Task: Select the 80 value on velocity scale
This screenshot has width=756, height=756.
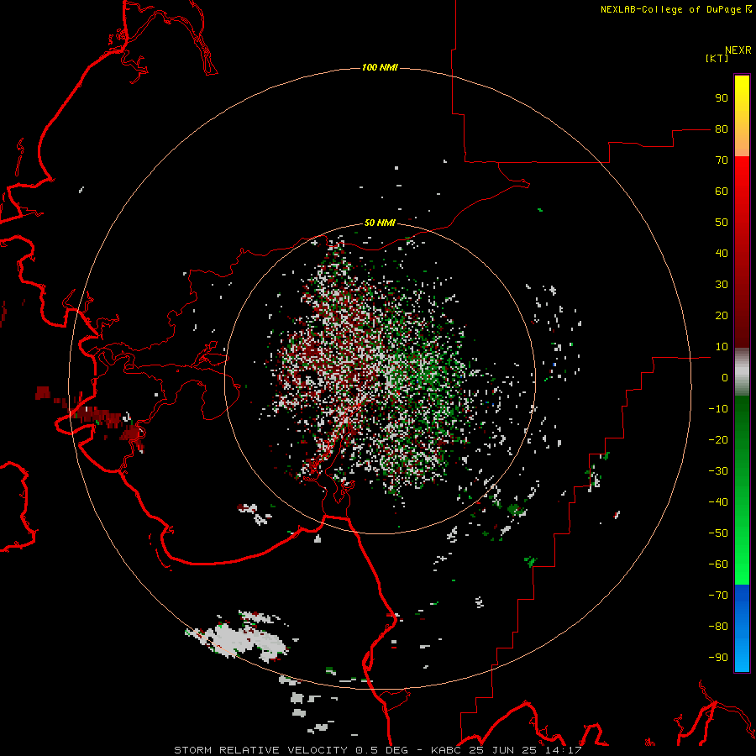Action: click(722, 129)
